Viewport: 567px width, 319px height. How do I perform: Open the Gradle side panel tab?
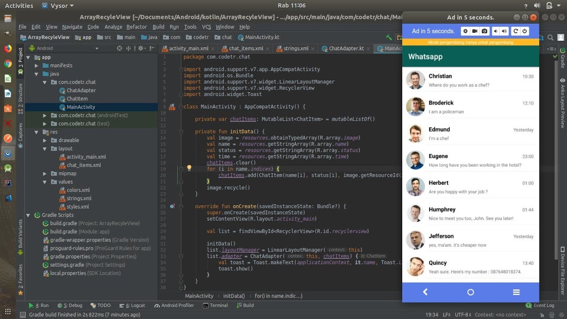click(563, 58)
